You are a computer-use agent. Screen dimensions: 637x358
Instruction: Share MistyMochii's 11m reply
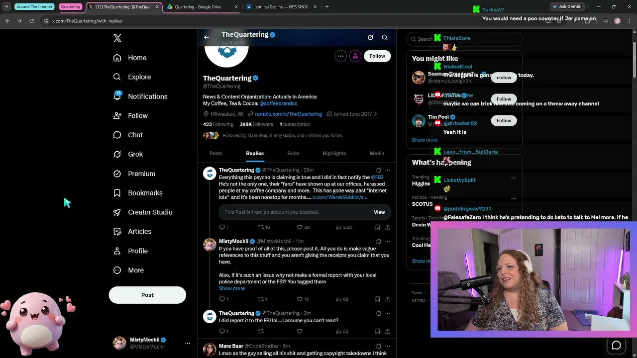[388, 299]
